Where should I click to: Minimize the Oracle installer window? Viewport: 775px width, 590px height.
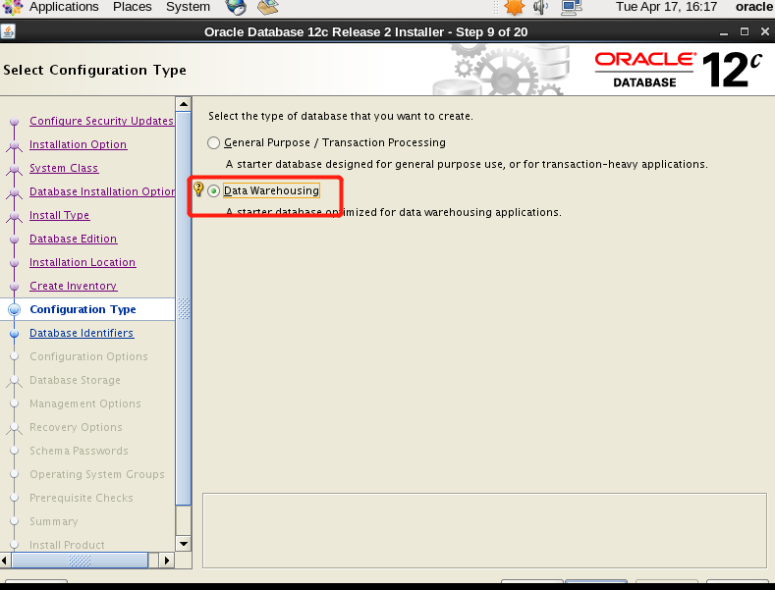tap(724, 32)
